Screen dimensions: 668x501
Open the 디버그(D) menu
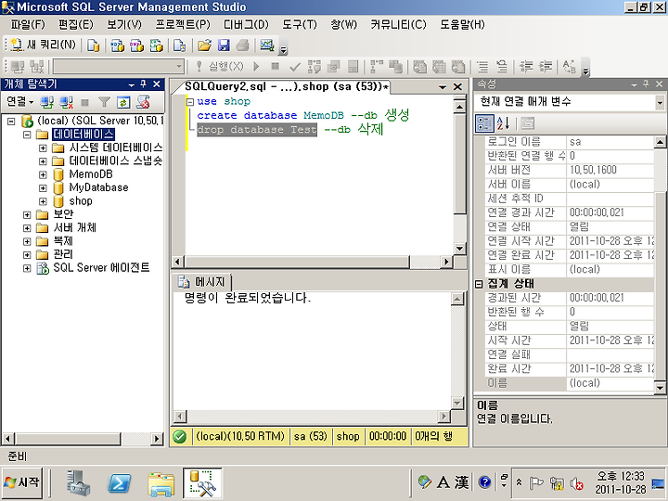pos(246,25)
